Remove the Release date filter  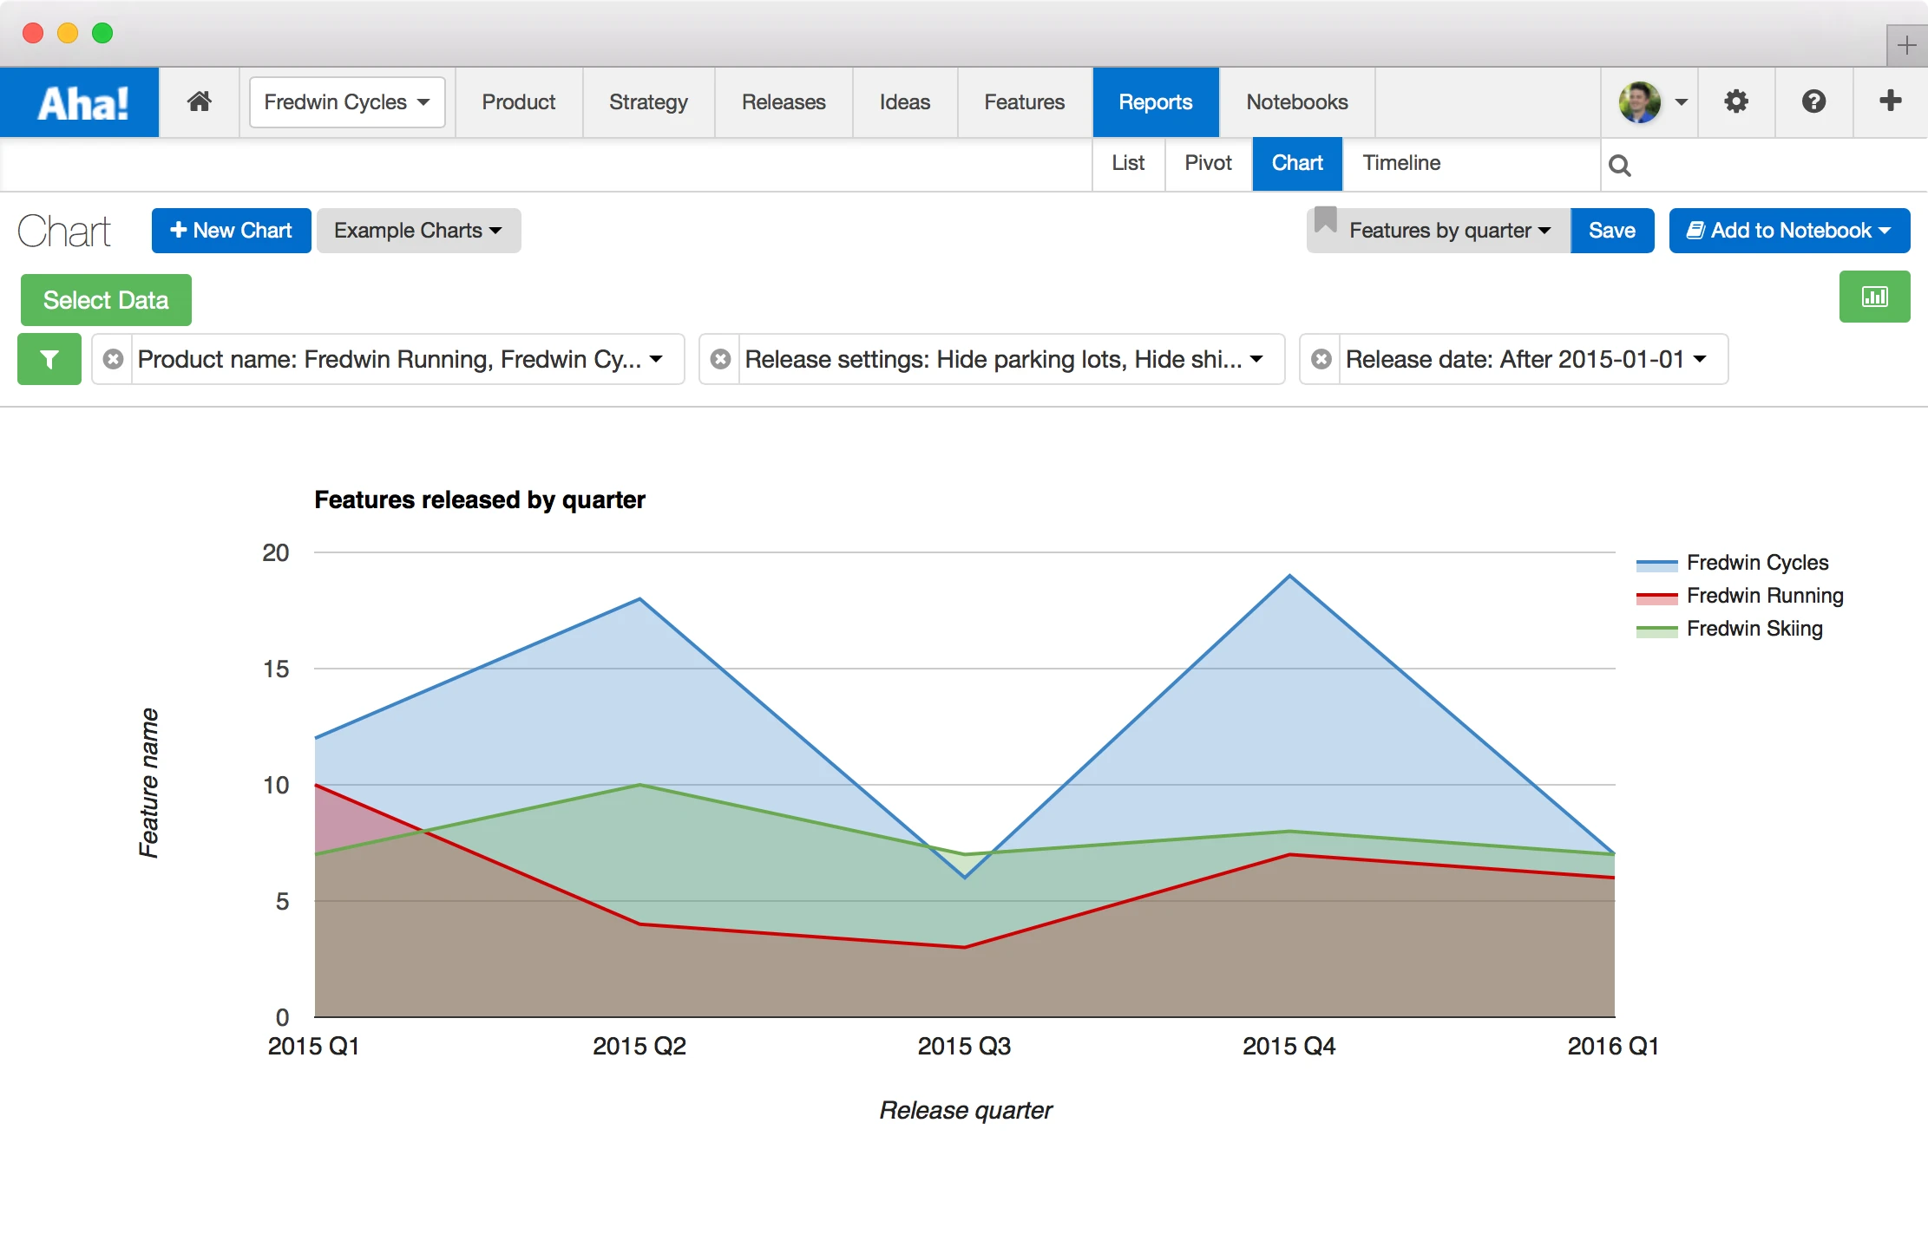pos(1321,359)
